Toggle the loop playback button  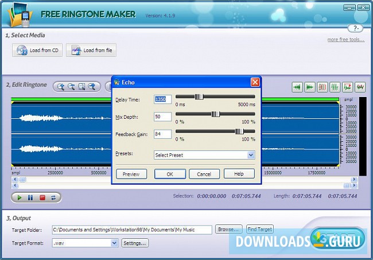tap(54, 197)
